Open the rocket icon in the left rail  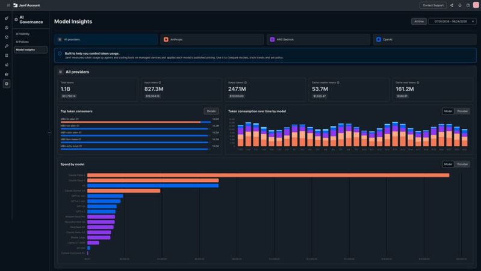click(7, 19)
